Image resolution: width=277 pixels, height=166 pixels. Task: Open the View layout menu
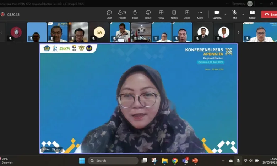click(x=161, y=14)
